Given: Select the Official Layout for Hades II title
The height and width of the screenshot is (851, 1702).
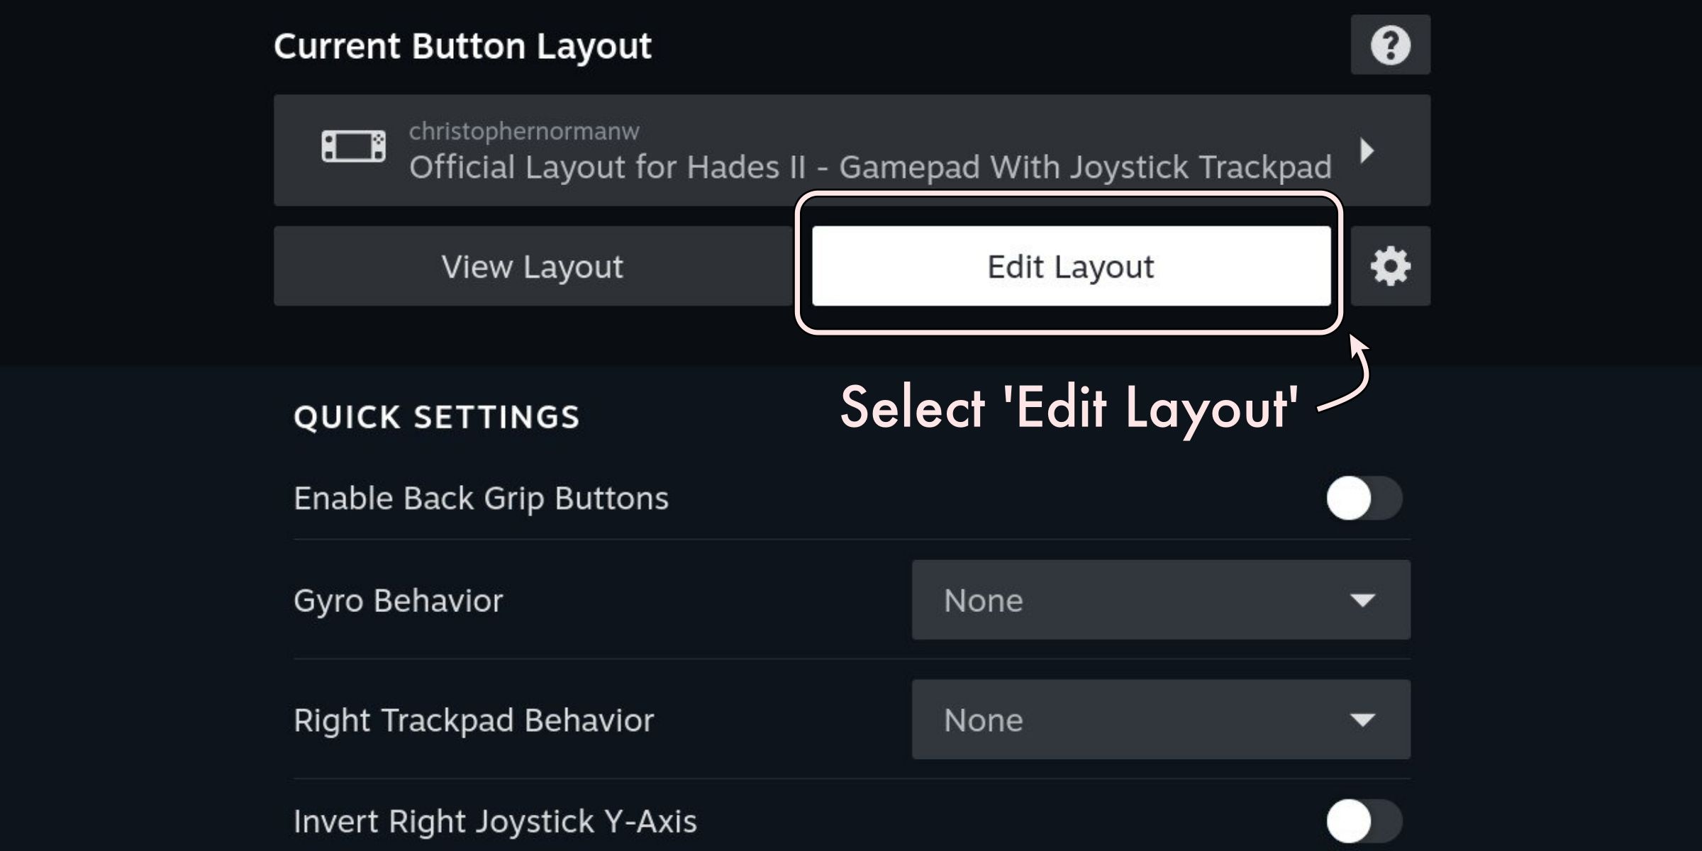Looking at the screenshot, I should [870, 168].
